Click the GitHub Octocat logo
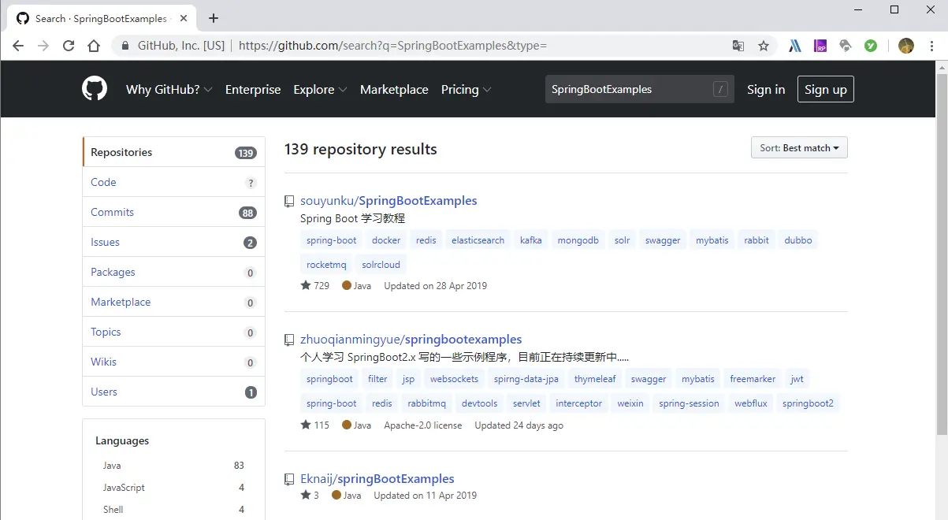948x520 pixels. point(95,88)
